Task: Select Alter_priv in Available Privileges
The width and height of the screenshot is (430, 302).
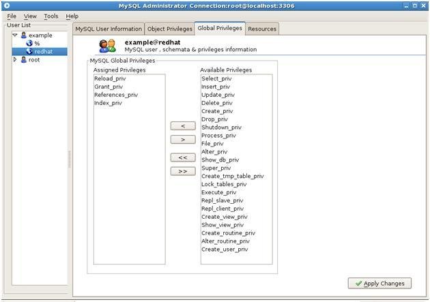Action: (214, 152)
